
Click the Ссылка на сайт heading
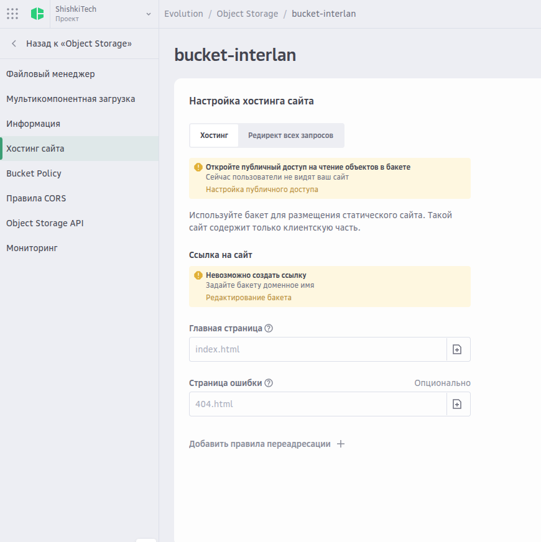coord(221,255)
